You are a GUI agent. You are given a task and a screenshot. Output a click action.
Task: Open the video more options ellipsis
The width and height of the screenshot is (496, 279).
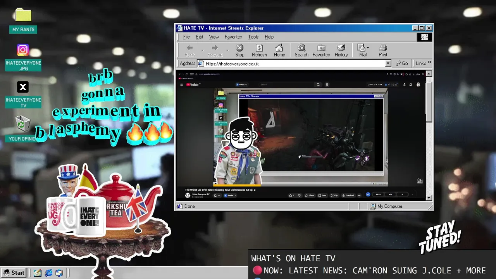coord(359,195)
